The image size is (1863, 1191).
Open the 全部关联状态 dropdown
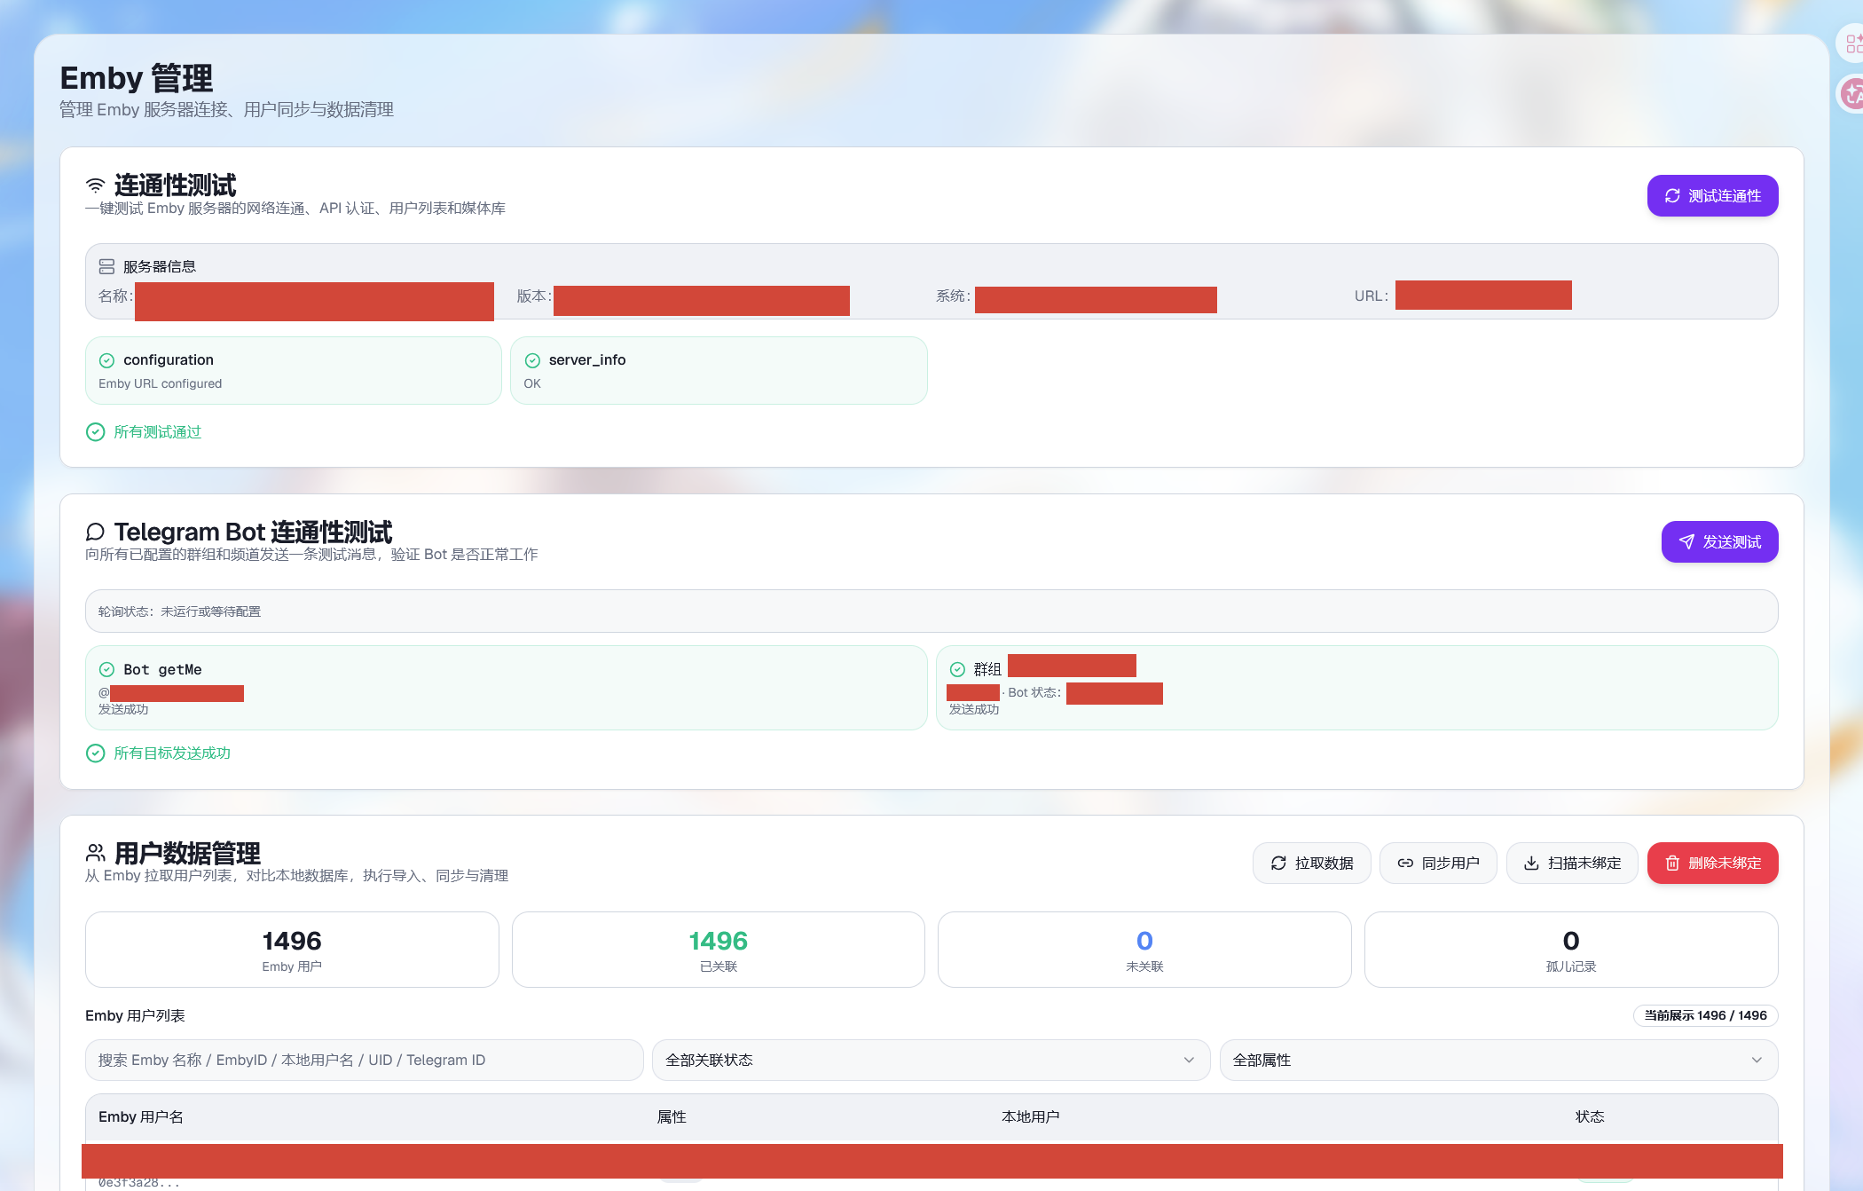coord(931,1060)
